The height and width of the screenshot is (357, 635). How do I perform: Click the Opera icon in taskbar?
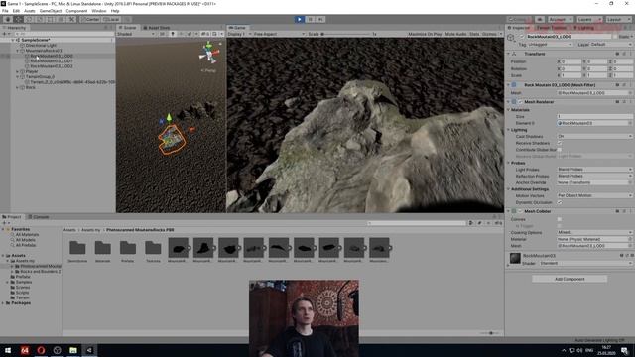tap(41, 350)
